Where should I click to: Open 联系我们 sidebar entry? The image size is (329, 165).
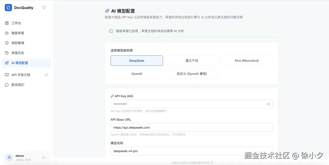(27, 85)
